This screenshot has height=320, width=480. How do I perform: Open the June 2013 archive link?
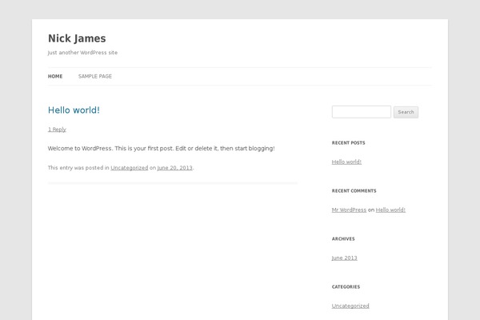point(344,258)
